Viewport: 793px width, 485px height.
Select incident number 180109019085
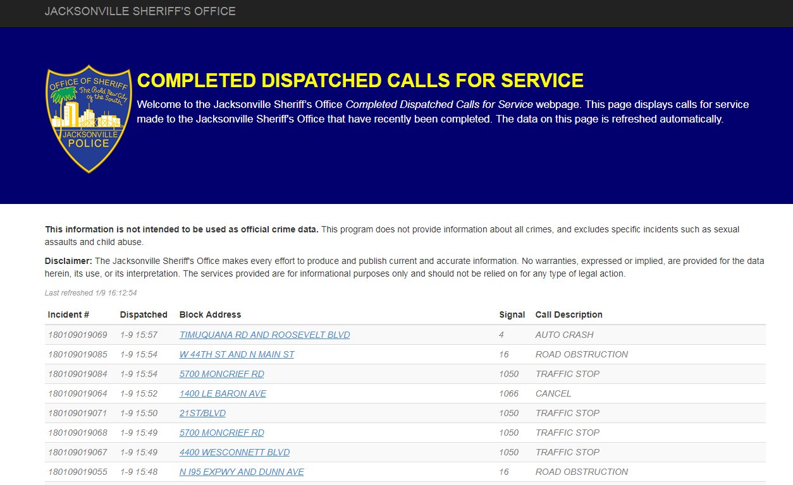(x=77, y=354)
